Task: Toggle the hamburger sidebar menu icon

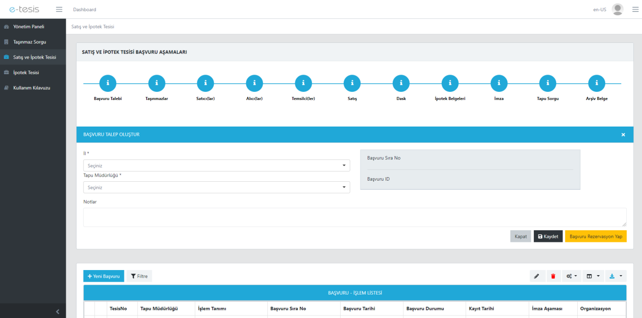Action: tap(59, 10)
